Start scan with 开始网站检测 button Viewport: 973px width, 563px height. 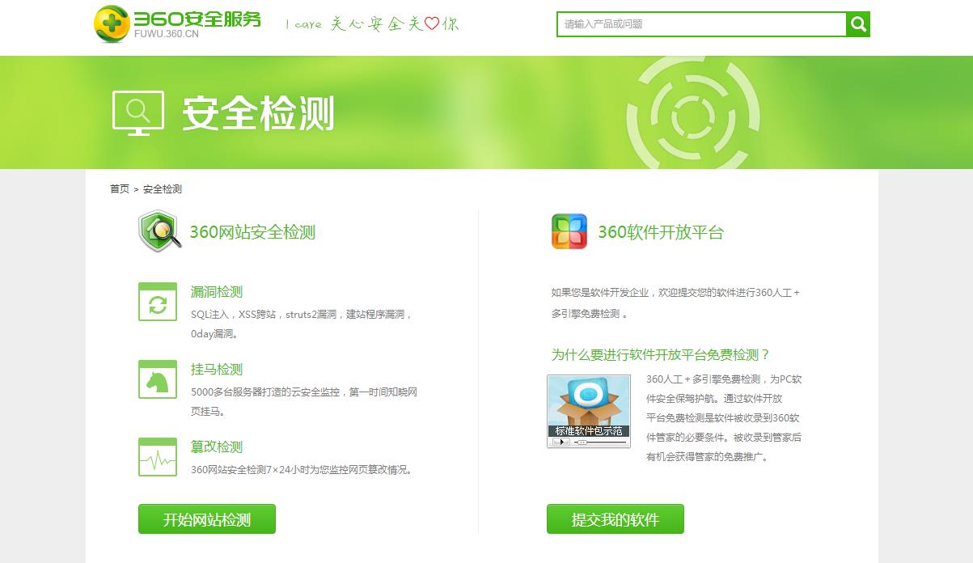click(207, 519)
